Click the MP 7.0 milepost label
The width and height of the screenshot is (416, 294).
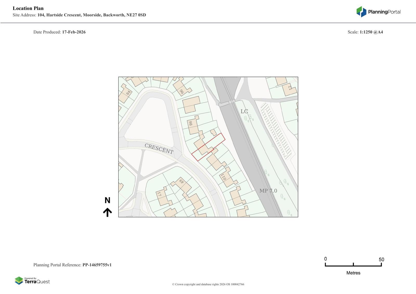pyautogui.click(x=268, y=191)
